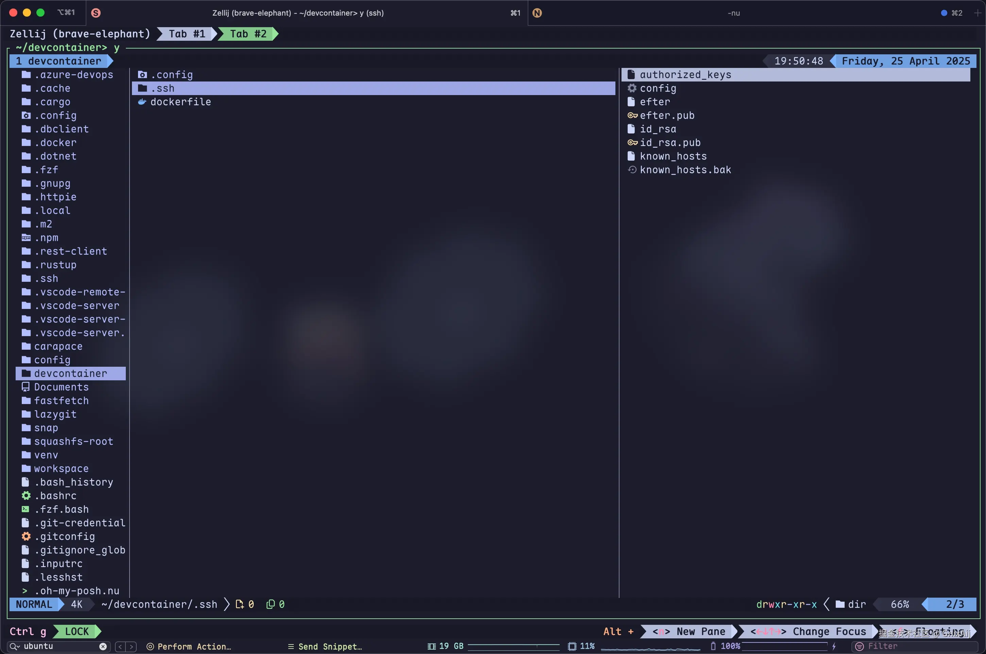Screen dimensions: 986x654
Task: Open the search options dropdown magnifier
Action: click(15, 647)
